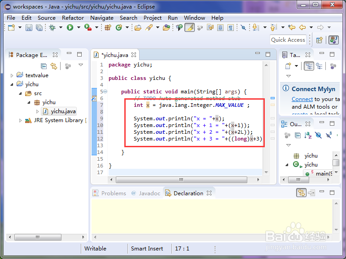Toggle Mark Occurrences highlighter icon
Viewport: 346px width, 259px height.
189,27
